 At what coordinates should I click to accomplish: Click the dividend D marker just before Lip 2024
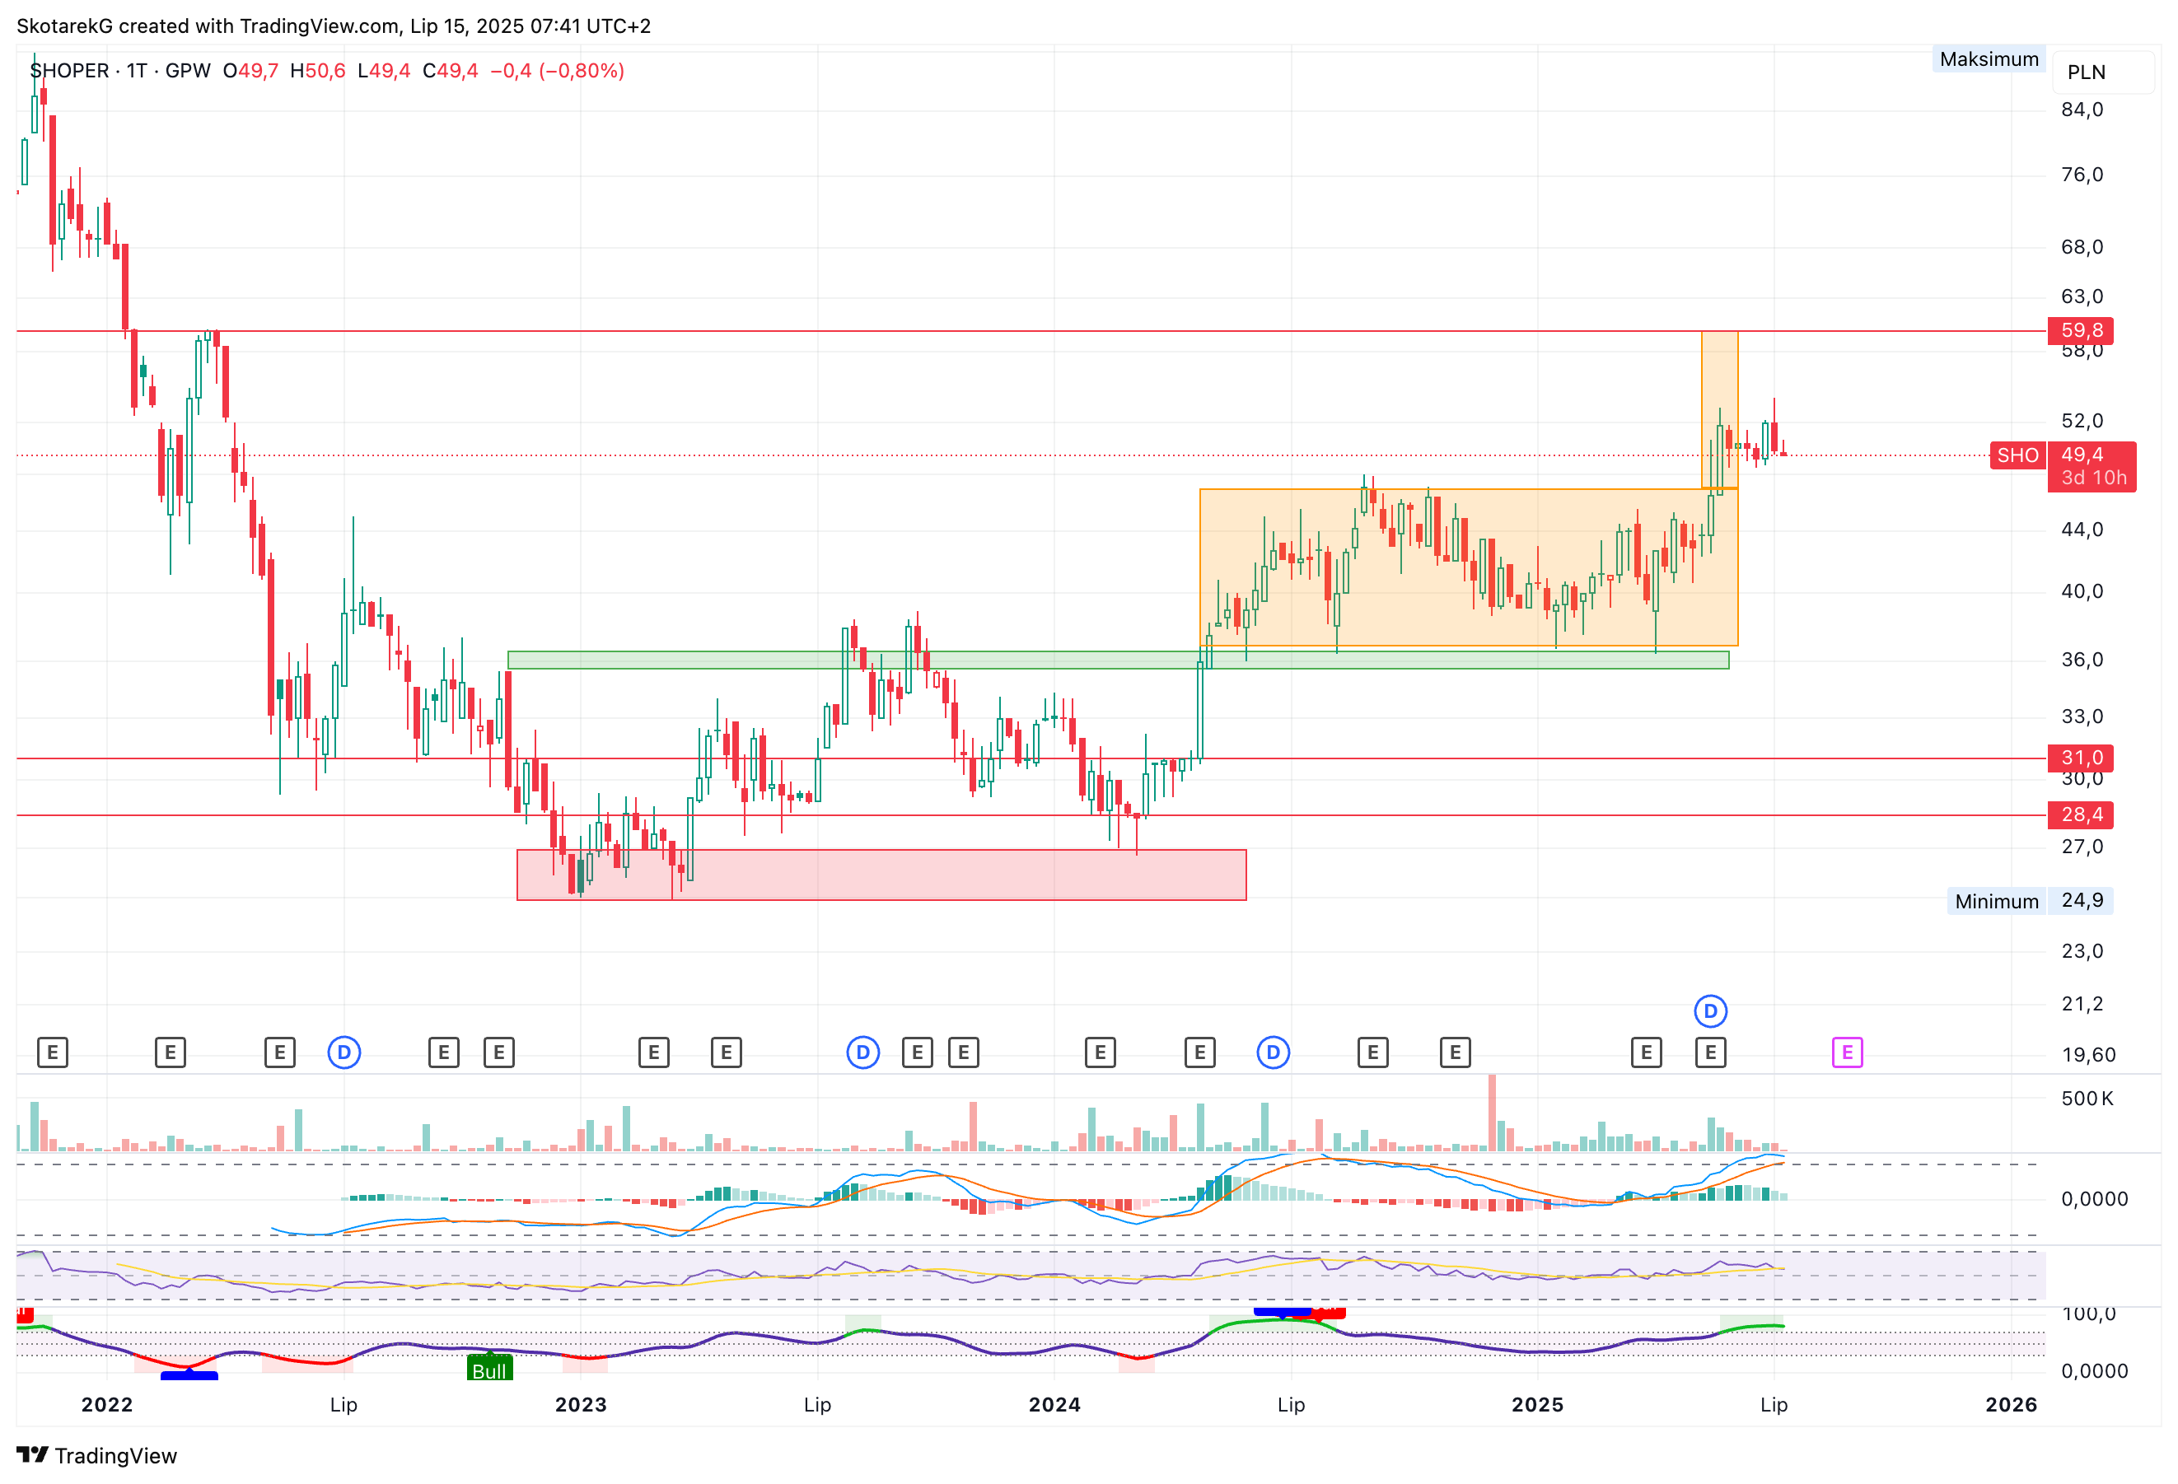(1273, 1052)
